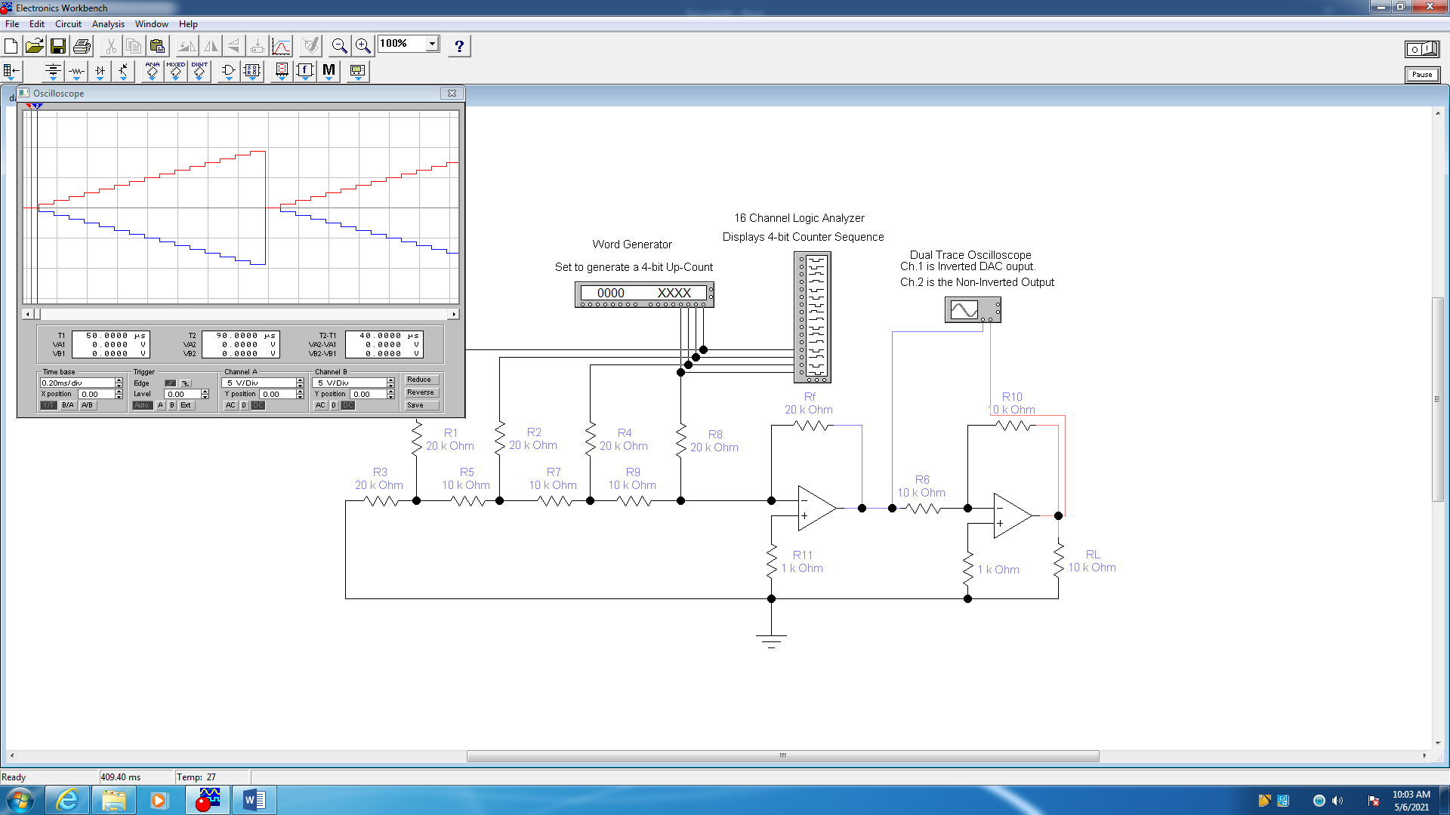Viewport: 1450px width, 815px height.
Task: Open the Help menu
Action: [x=188, y=24]
